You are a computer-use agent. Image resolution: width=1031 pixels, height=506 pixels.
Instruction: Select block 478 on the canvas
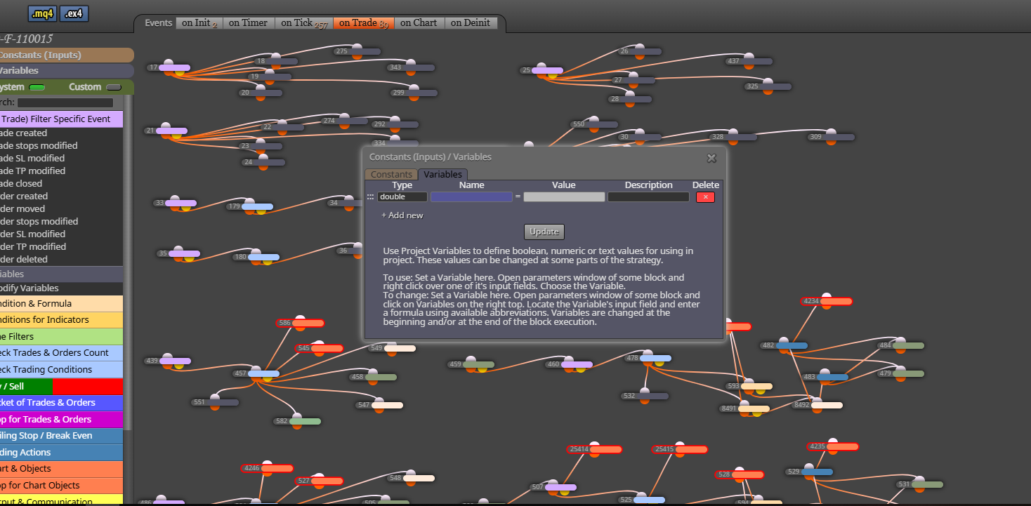pyautogui.click(x=648, y=359)
